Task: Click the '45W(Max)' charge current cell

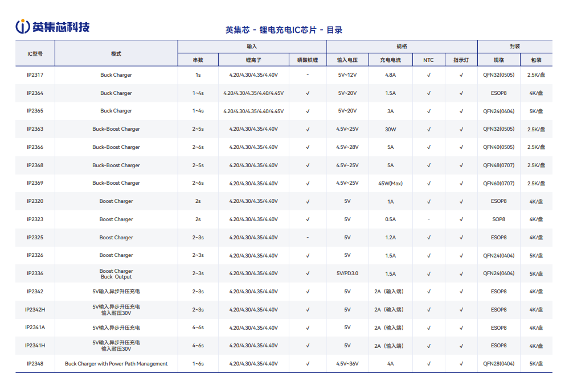Action: pyautogui.click(x=391, y=183)
